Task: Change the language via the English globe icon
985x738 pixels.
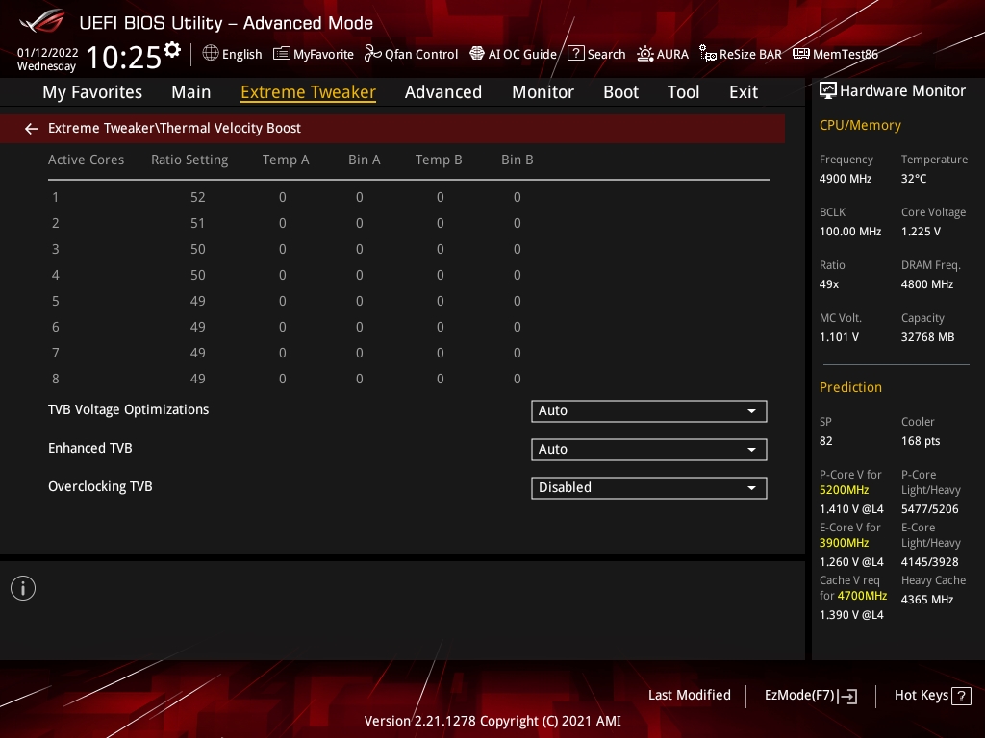Action: [232, 54]
